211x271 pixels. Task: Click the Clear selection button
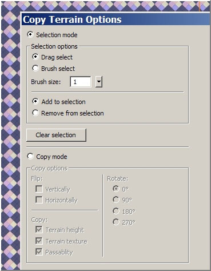[56, 135]
